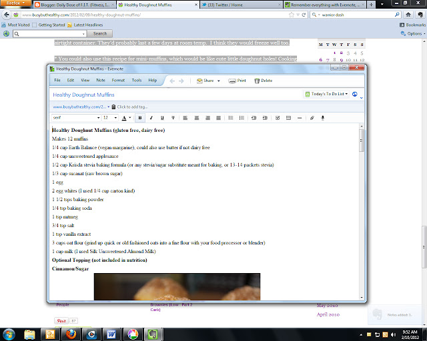
Task: Click the font color A icon
Action: [124, 118]
